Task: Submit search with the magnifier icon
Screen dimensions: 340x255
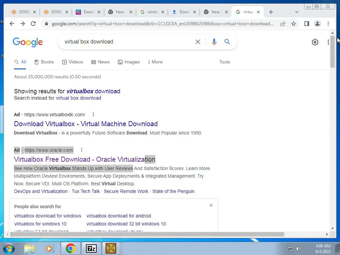Action: click(x=227, y=42)
